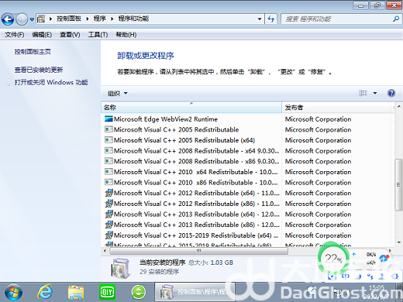The width and height of the screenshot is (403, 302).
Task: Open the 编辑(E) menu
Action: point(42,35)
